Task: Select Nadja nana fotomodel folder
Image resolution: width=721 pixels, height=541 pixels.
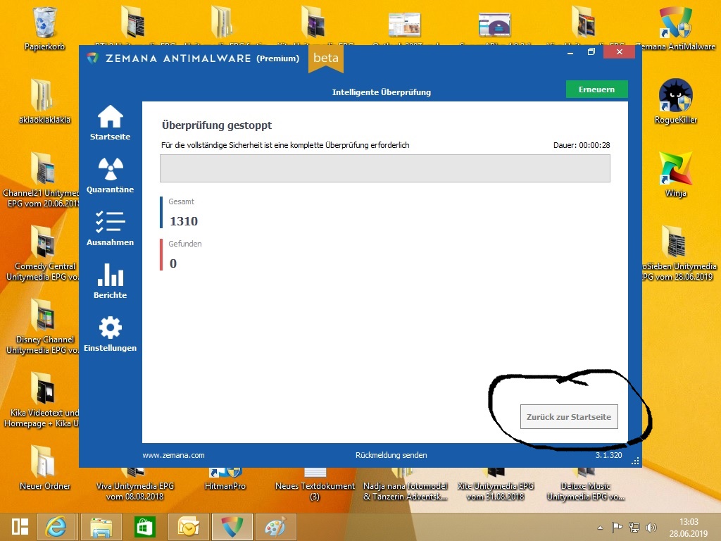Action: (x=405, y=485)
